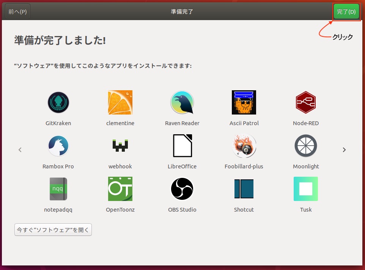Click the 完了(D) finish button

coord(346,12)
